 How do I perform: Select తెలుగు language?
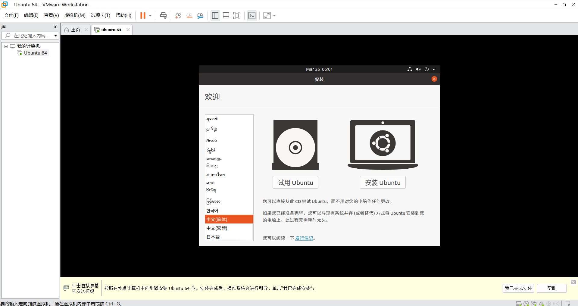point(229,141)
